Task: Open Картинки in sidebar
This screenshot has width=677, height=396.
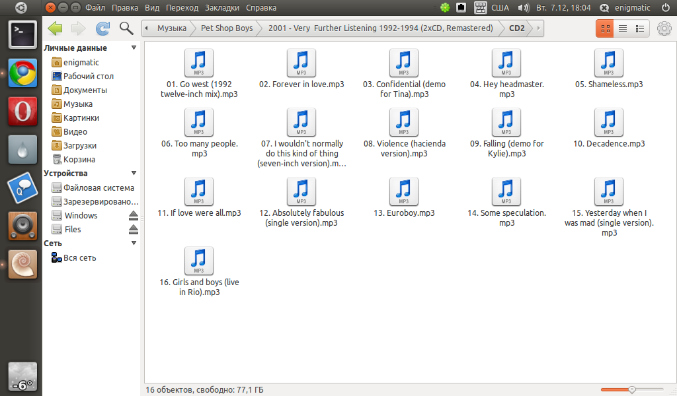Action: tap(75, 117)
